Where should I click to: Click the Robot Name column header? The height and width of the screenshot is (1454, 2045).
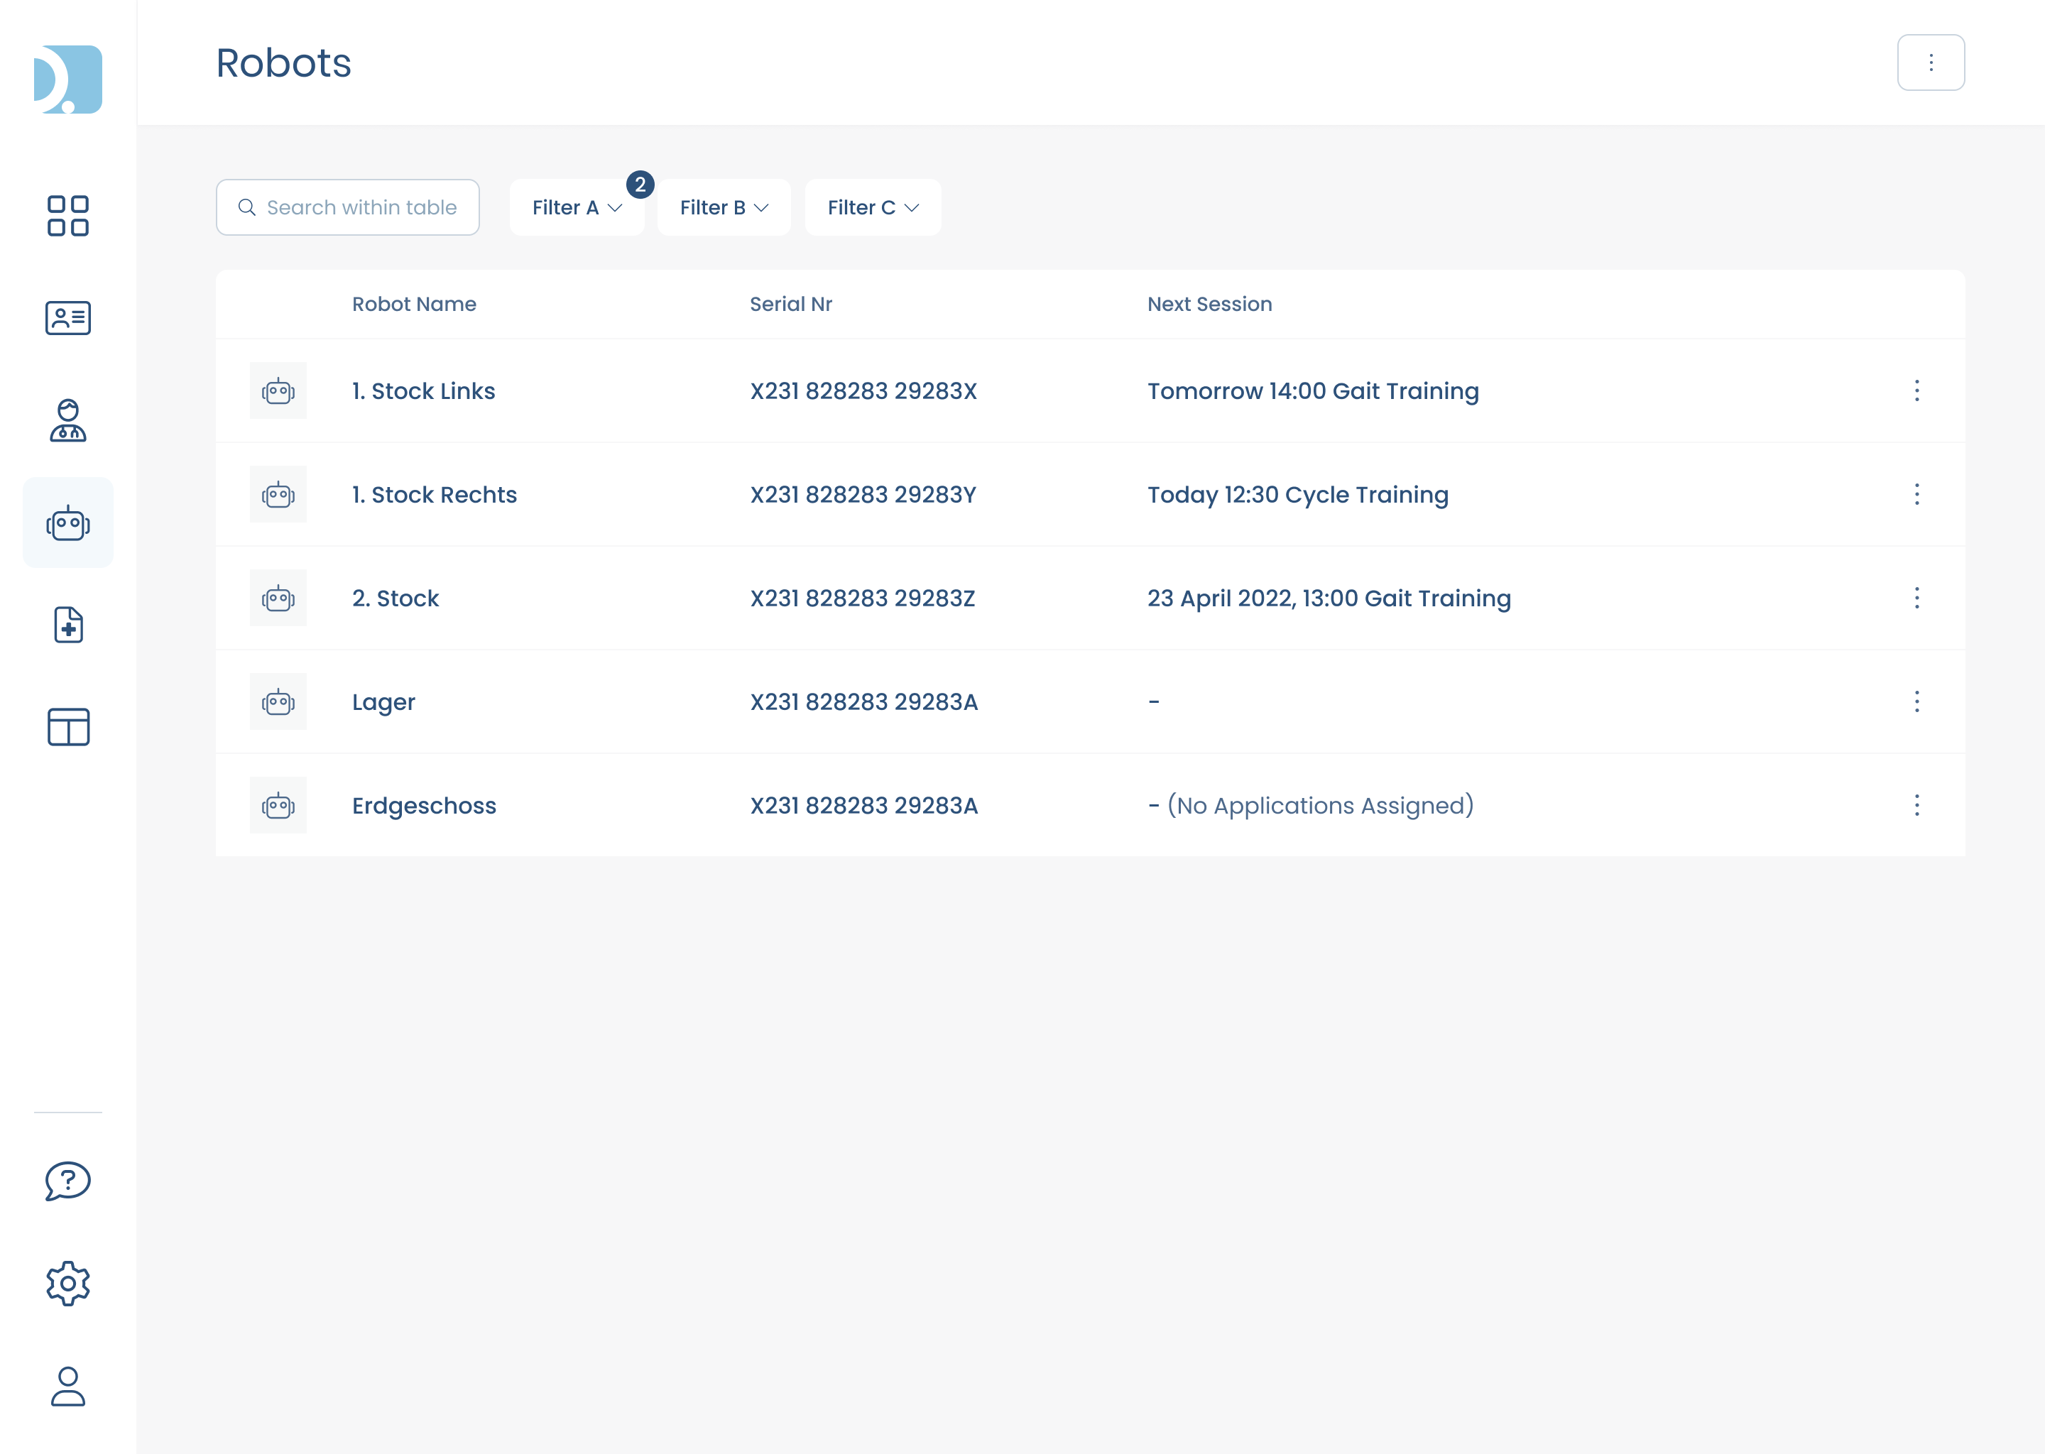(x=414, y=305)
